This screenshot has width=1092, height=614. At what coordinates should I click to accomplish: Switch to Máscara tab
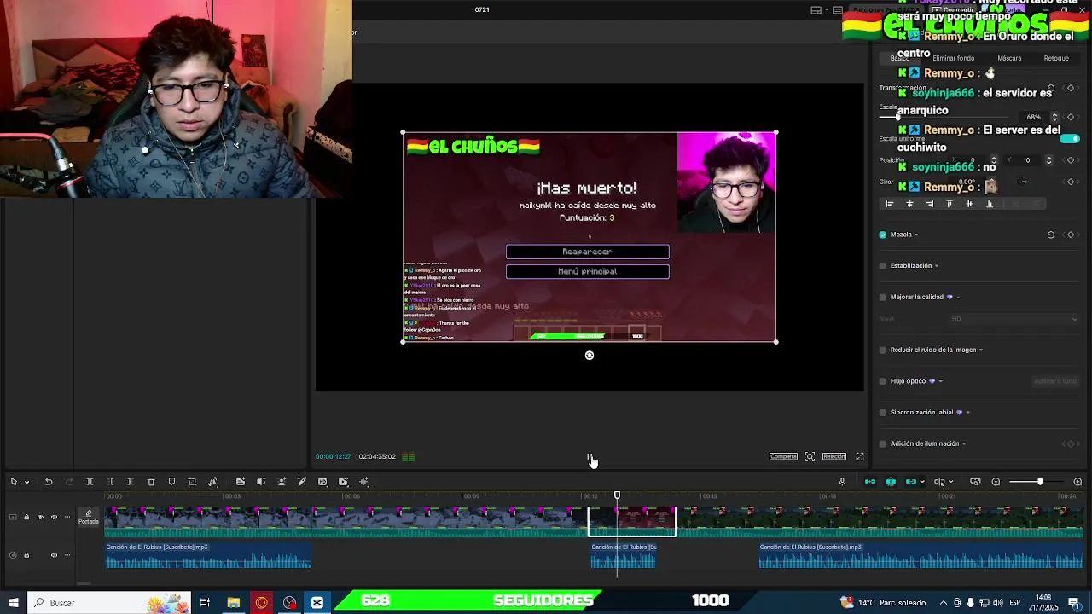click(x=1009, y=58)
